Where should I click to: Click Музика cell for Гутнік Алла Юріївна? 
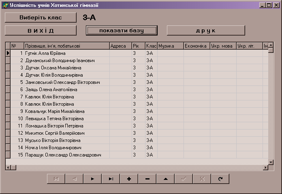[x=171, y=53]
